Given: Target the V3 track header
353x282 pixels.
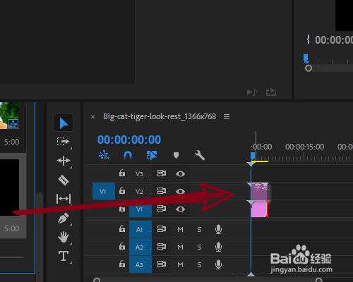Looking at the screenshot, I should point(139,173).
